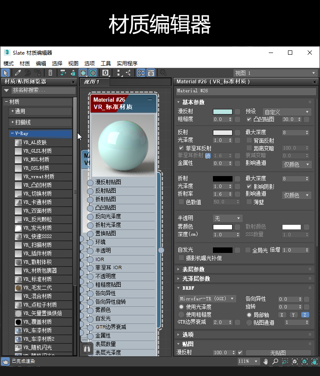320x376 pixels.
Task: Toggle the parameter editor panel icon
Action: point(151,73)
